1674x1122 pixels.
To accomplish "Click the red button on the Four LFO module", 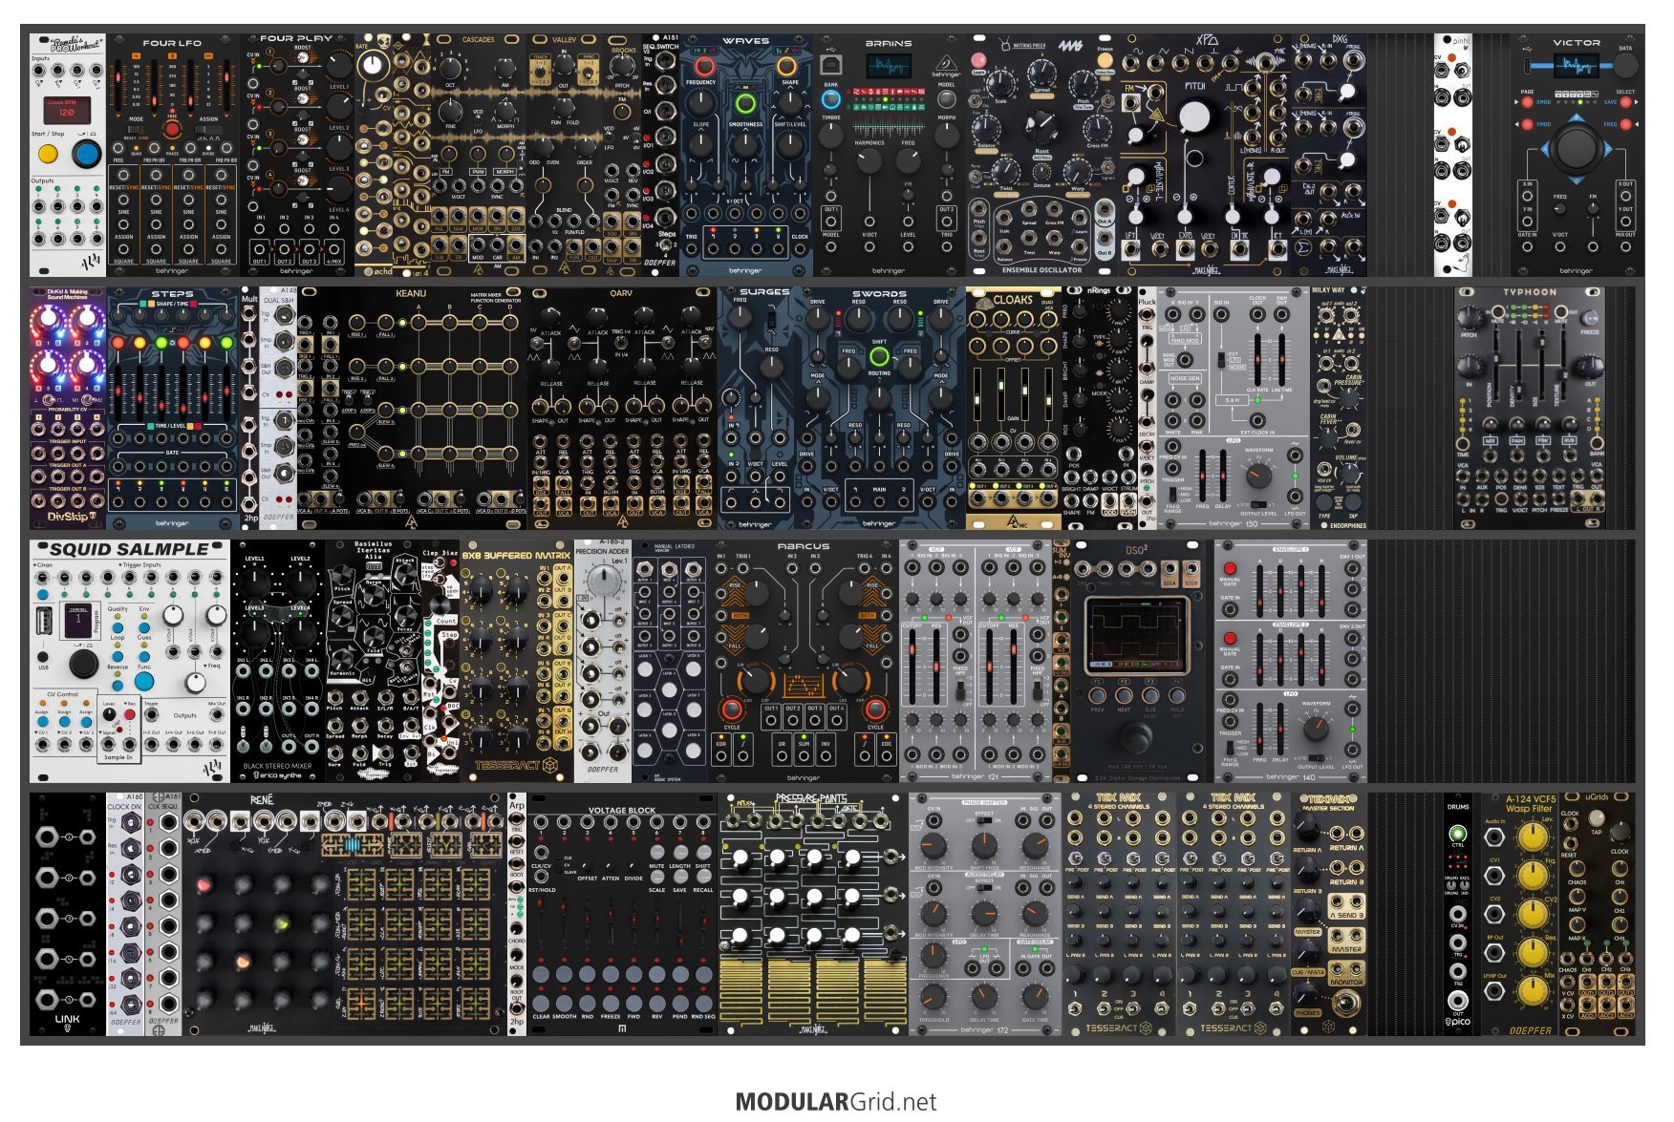I will click(172, 129).
